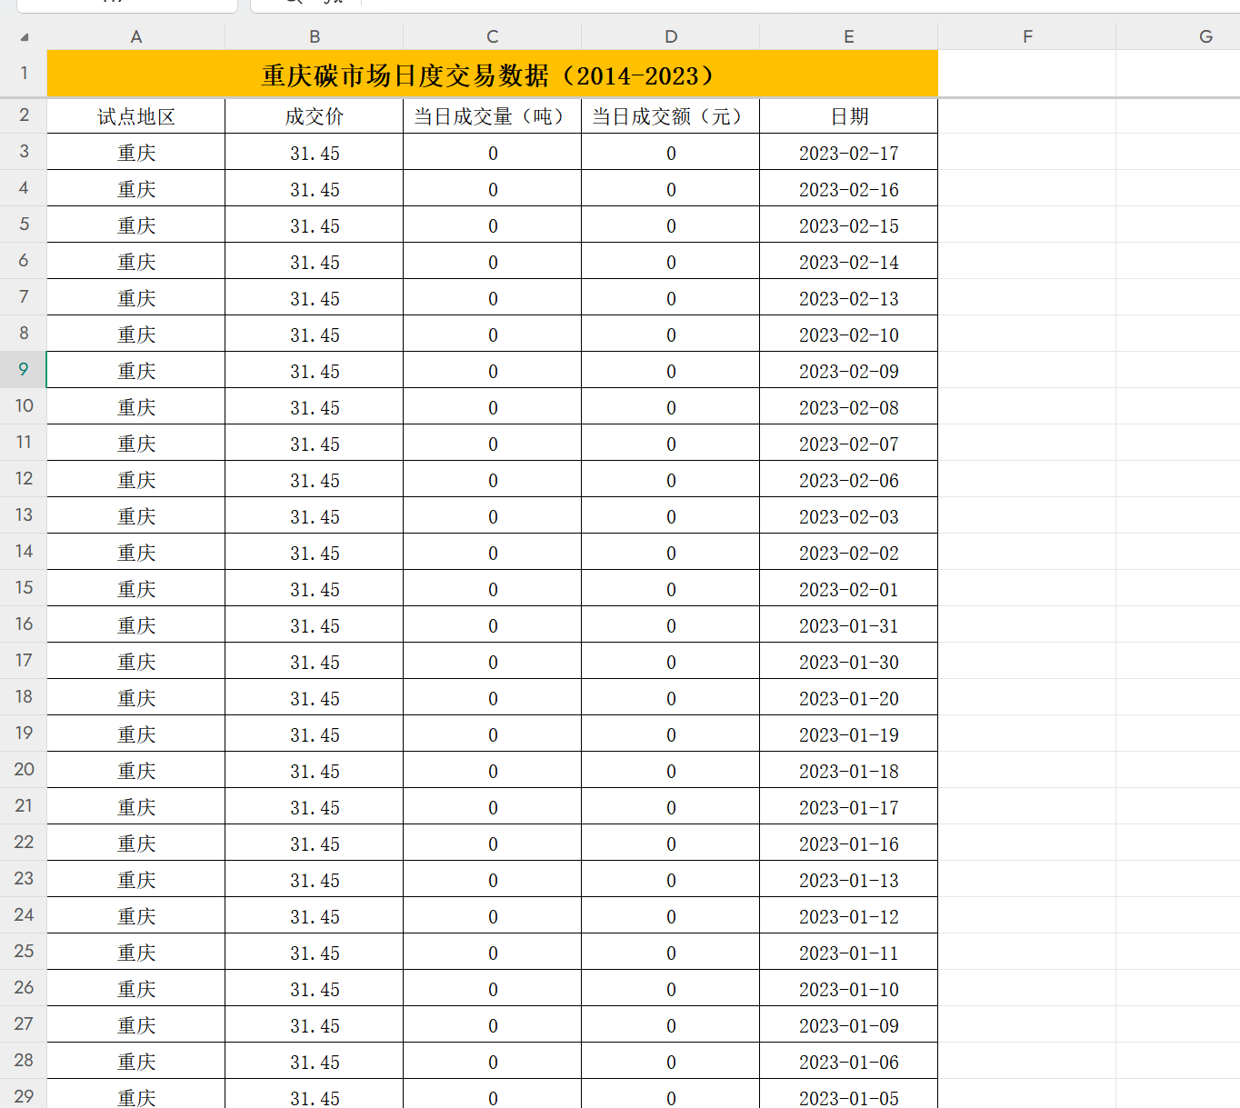Click 重庆 in row 9

pos(136,371)
